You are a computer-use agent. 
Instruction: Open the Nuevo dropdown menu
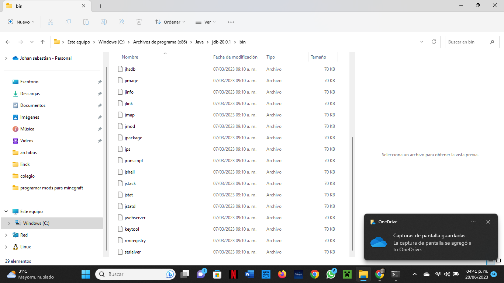[x=21, y=22]
